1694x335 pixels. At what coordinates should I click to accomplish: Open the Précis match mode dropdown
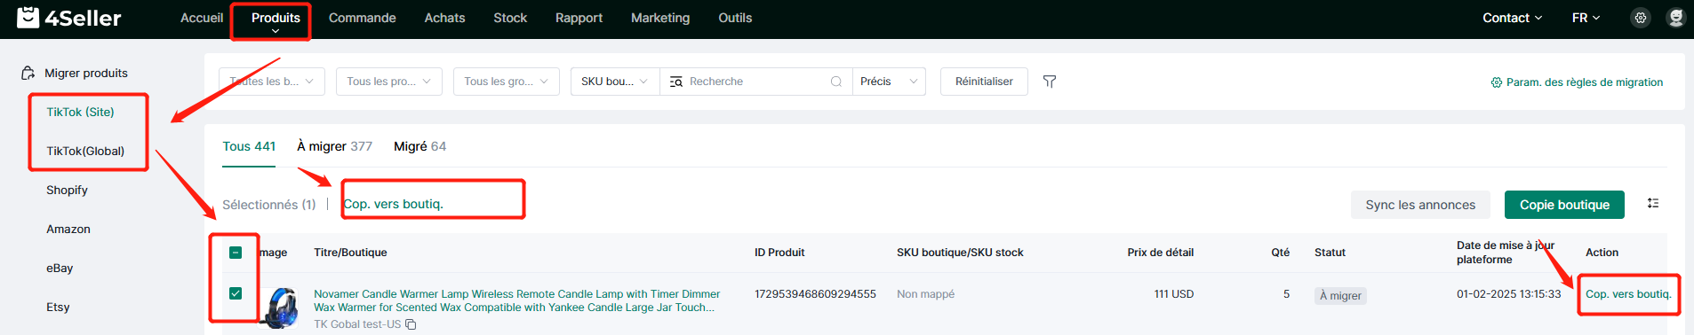[x=889, y=82]
